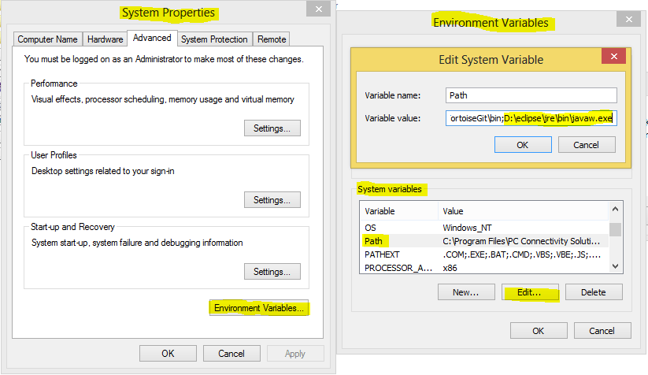This screenshot has height=375, width=648.
Task: Click the Variable value input field
Action: pyautogui.click(x=531, y=118)
